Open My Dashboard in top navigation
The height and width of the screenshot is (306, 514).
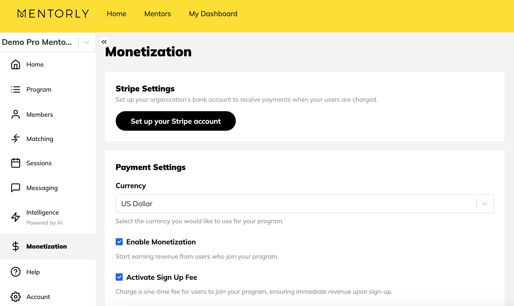tap(213, 14)
